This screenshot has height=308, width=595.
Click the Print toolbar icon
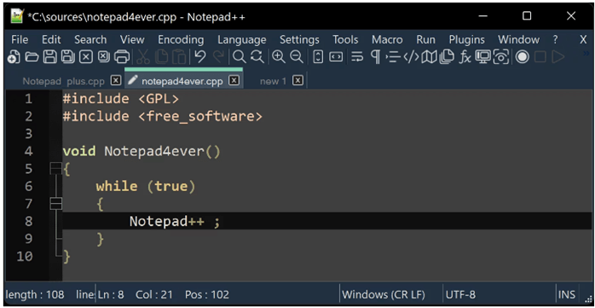[x=122, y=57]
